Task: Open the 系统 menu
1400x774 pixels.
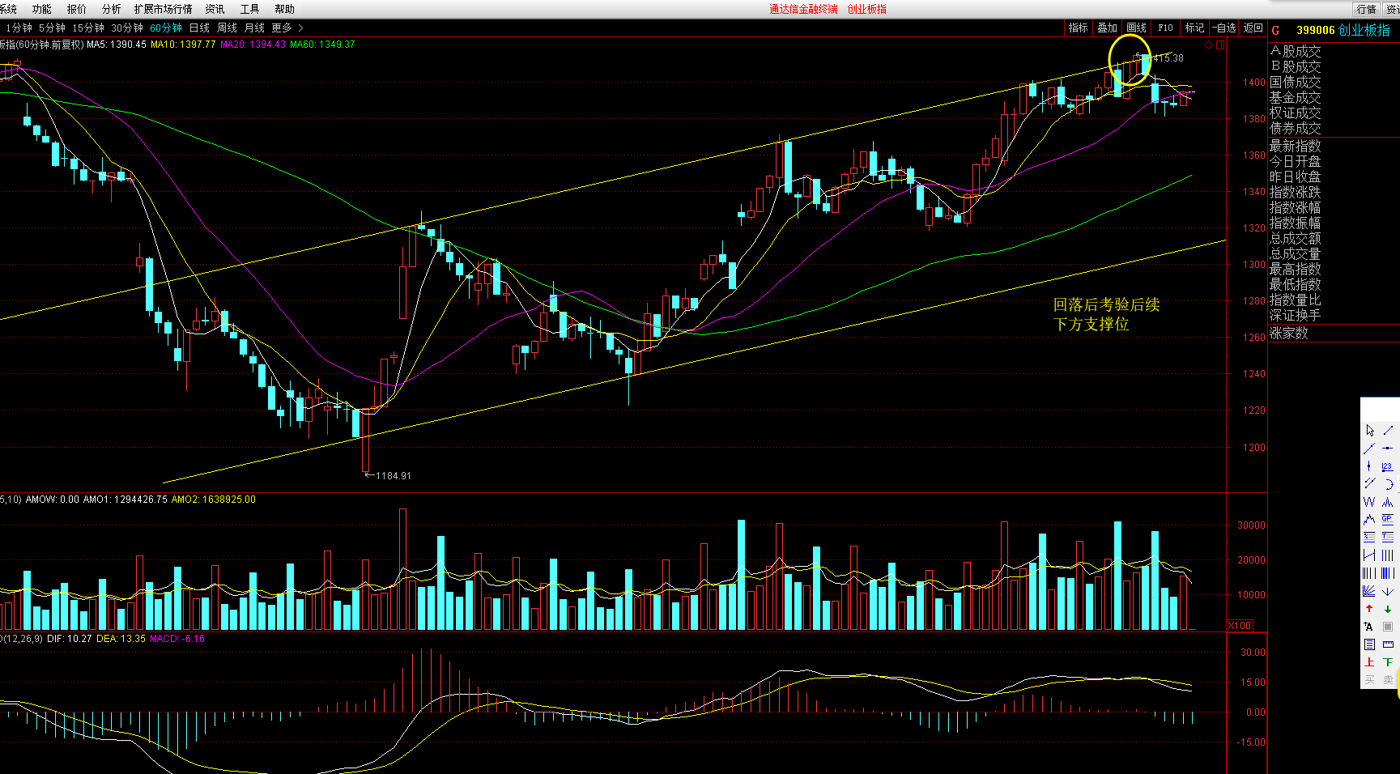Action: tap(8, 9)
